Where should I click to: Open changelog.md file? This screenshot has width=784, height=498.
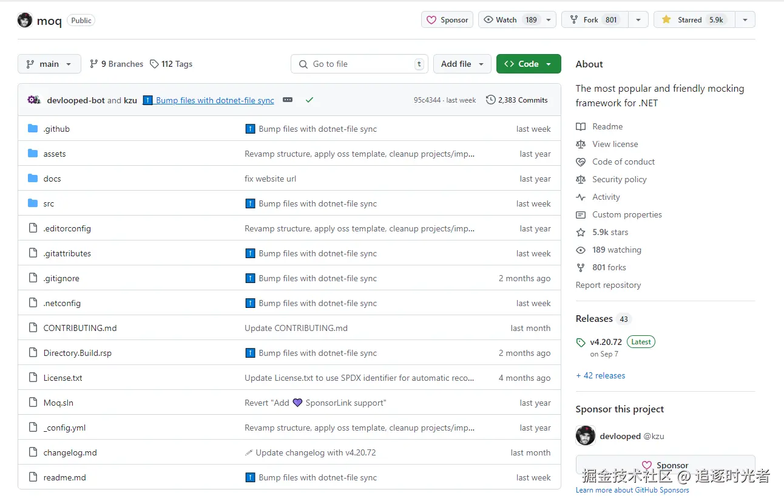(70, 452)
